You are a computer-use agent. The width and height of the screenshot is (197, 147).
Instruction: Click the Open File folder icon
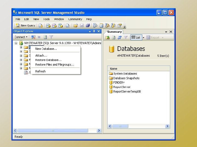coord(76,26)
